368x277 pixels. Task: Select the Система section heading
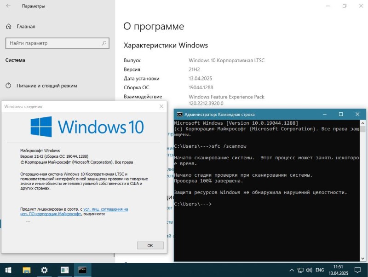15,60
